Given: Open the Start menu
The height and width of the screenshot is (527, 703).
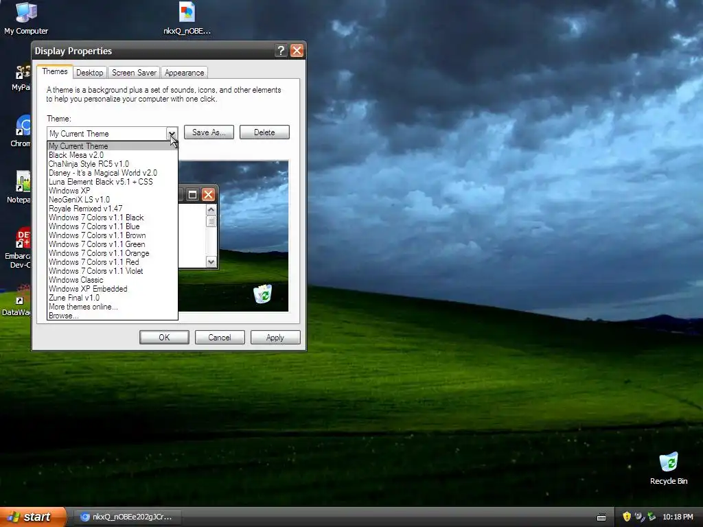Looking at the screenshot, I should (33, 517).
